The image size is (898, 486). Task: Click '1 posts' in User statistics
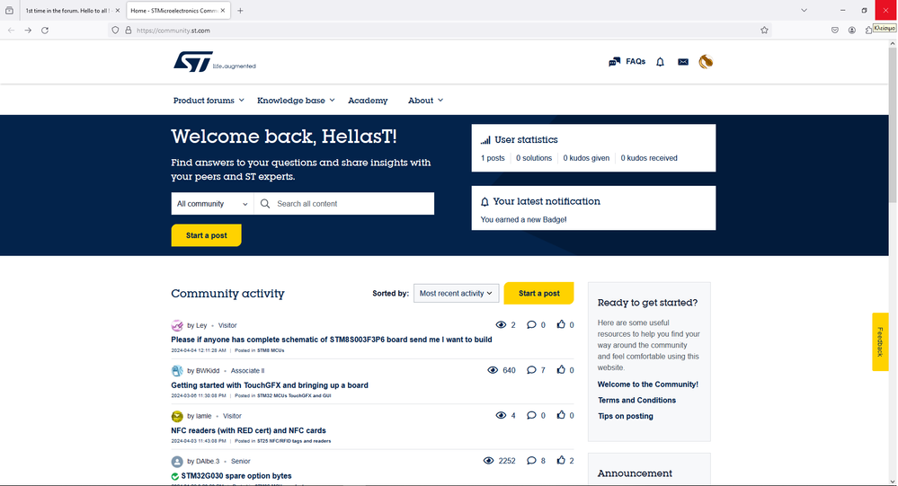tap(493, 158)
